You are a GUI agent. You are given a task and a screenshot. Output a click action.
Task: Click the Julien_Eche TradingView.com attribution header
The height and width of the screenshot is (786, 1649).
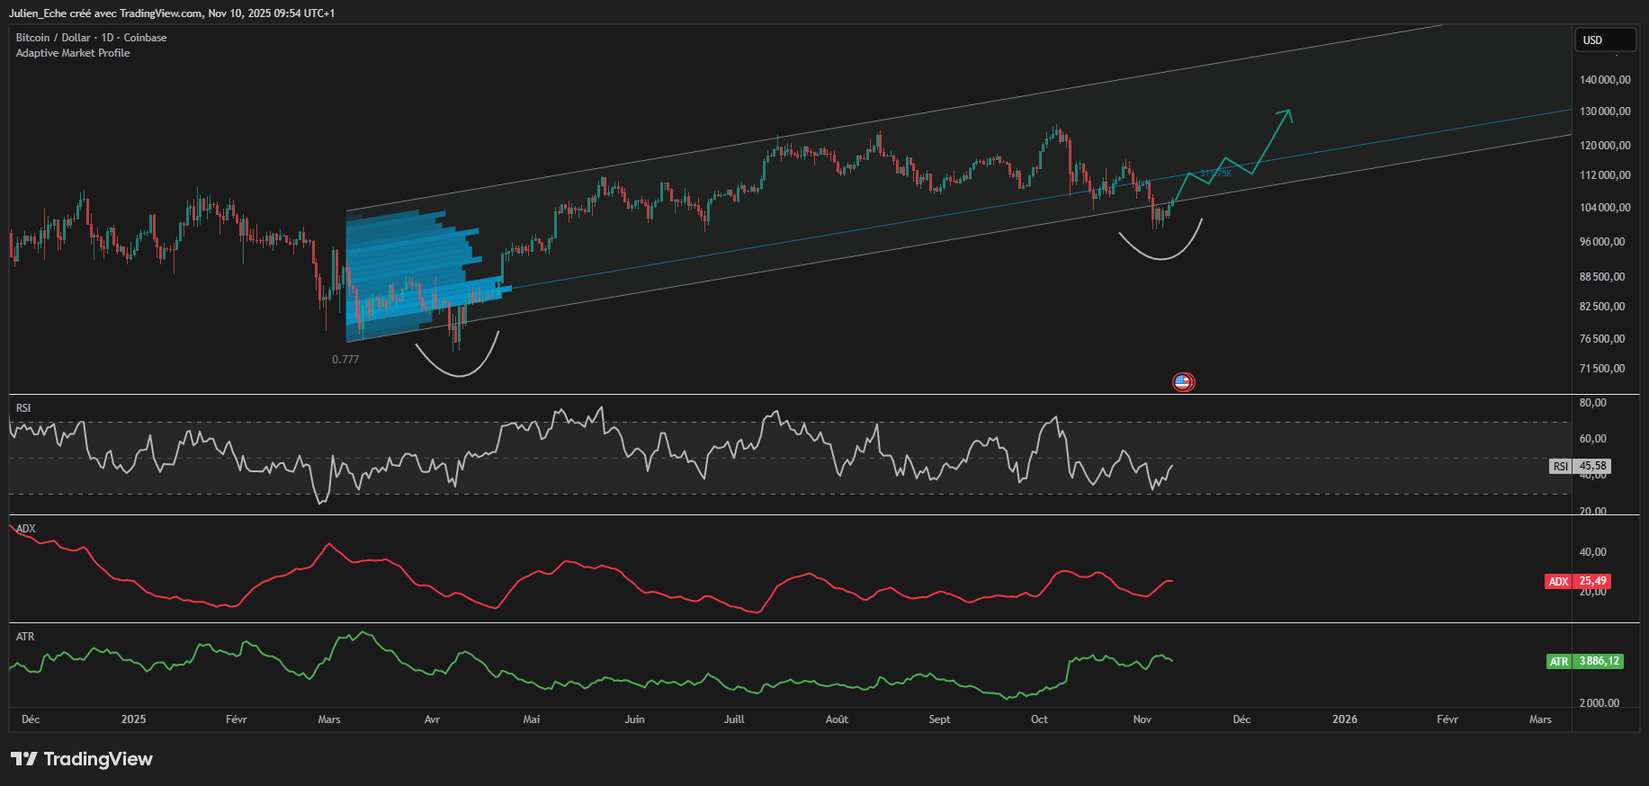172,13
